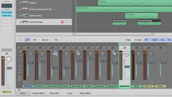
Task: Solo the Timpani track in track list
Action: coord(69,3)
